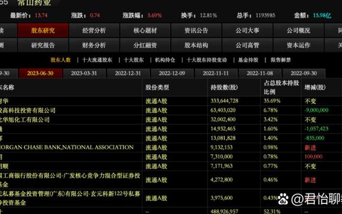Select the 2022-11-11 date tab
This screenshot has height=214, width=342.
pyautogui.click(x=216, y=73)
